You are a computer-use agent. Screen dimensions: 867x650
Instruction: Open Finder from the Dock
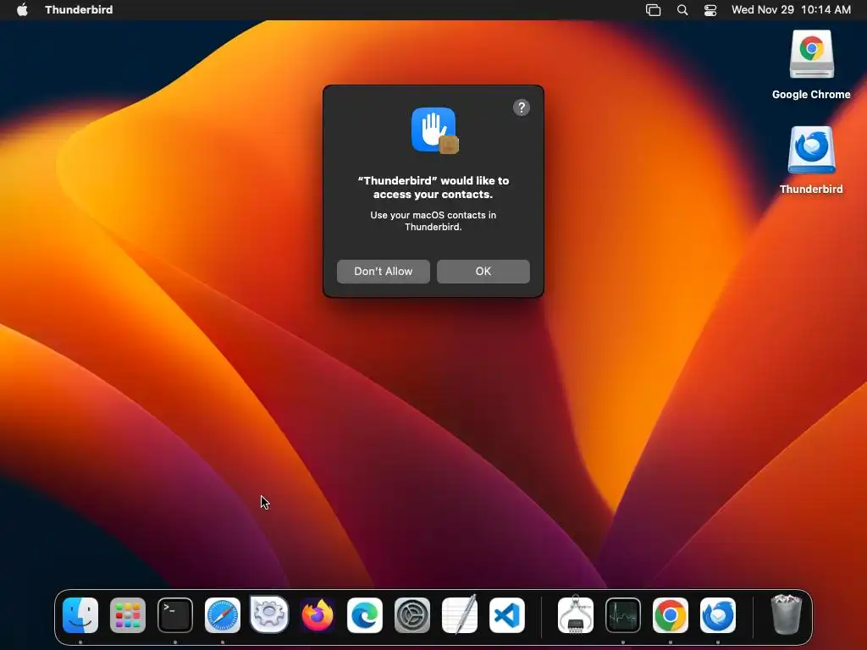[x=80, y=615]
